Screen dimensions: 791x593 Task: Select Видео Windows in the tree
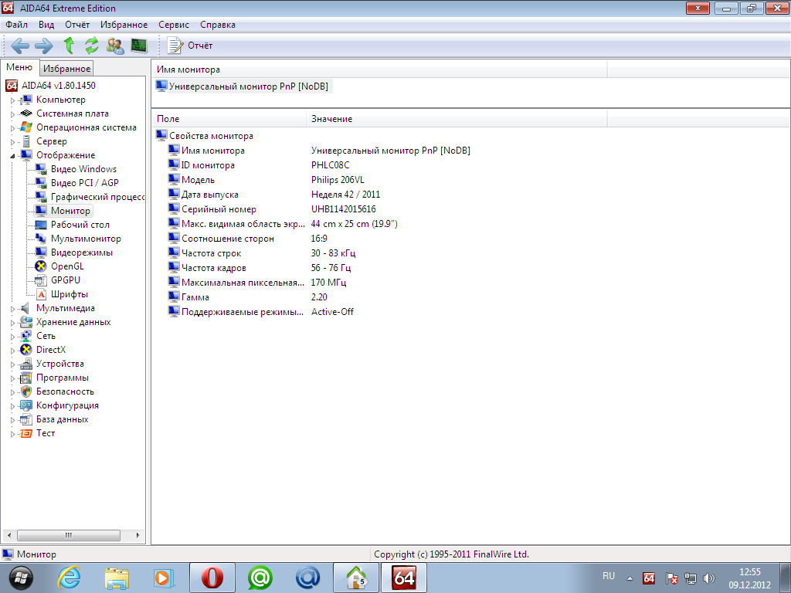pyautogui.click(x=83, y=169)
